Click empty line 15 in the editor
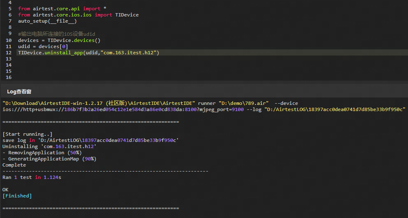408x218 pixels. [x=124, y=71]
